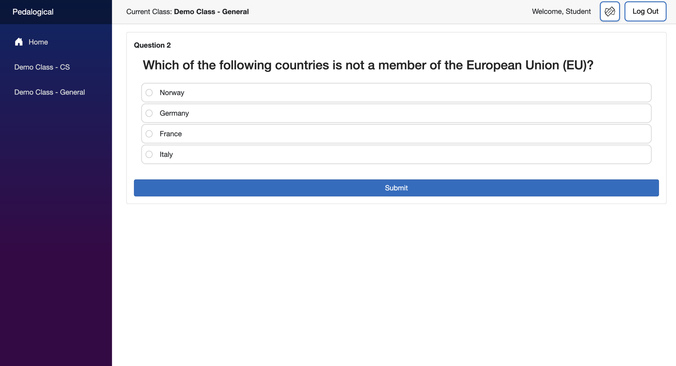
Task: Select the Italy radio button
Action: [x=149, y=154]
